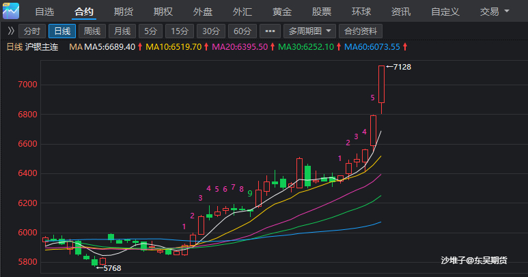Click the 6000 price axis label
Image resolution: width=528 pixels, height=277 pixels.
[27, 233]
